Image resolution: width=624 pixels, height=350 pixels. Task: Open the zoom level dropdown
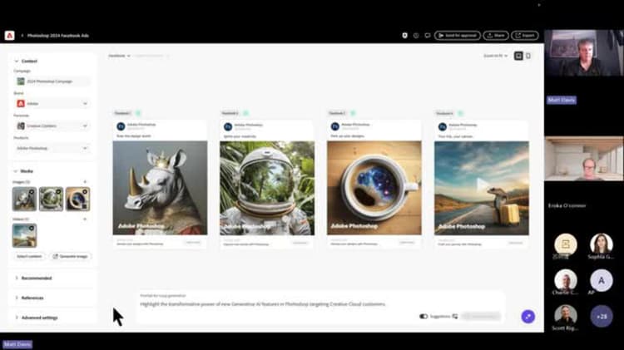click(x=496, y=56)
